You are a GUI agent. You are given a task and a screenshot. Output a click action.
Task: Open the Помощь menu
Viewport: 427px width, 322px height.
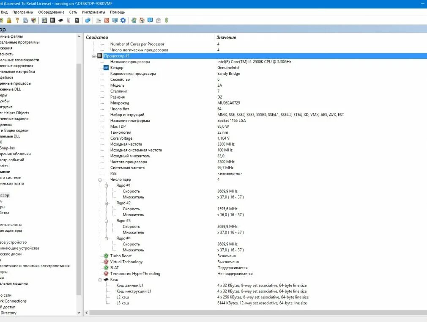[117, 12]
